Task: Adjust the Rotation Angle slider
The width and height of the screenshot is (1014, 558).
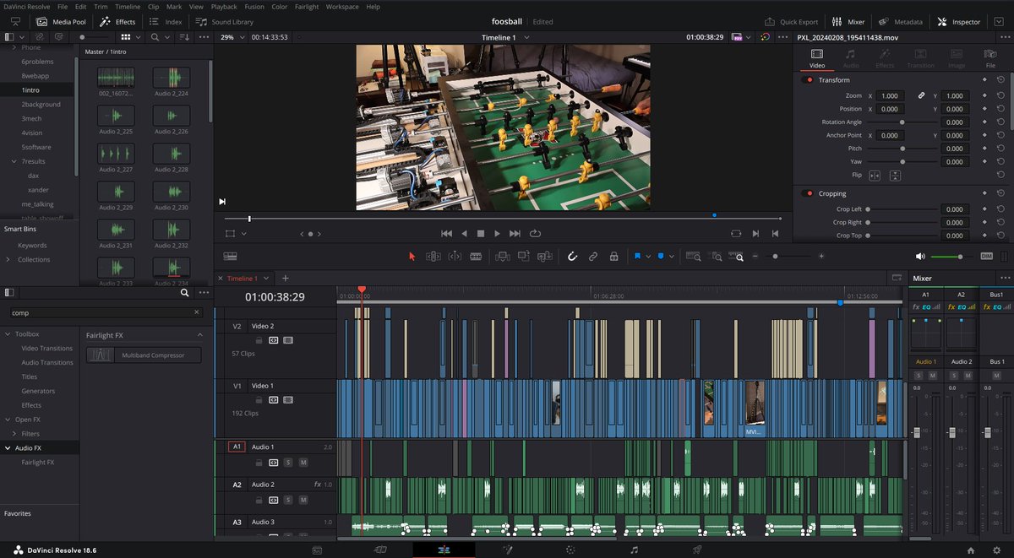Action: tap(902, 122)
